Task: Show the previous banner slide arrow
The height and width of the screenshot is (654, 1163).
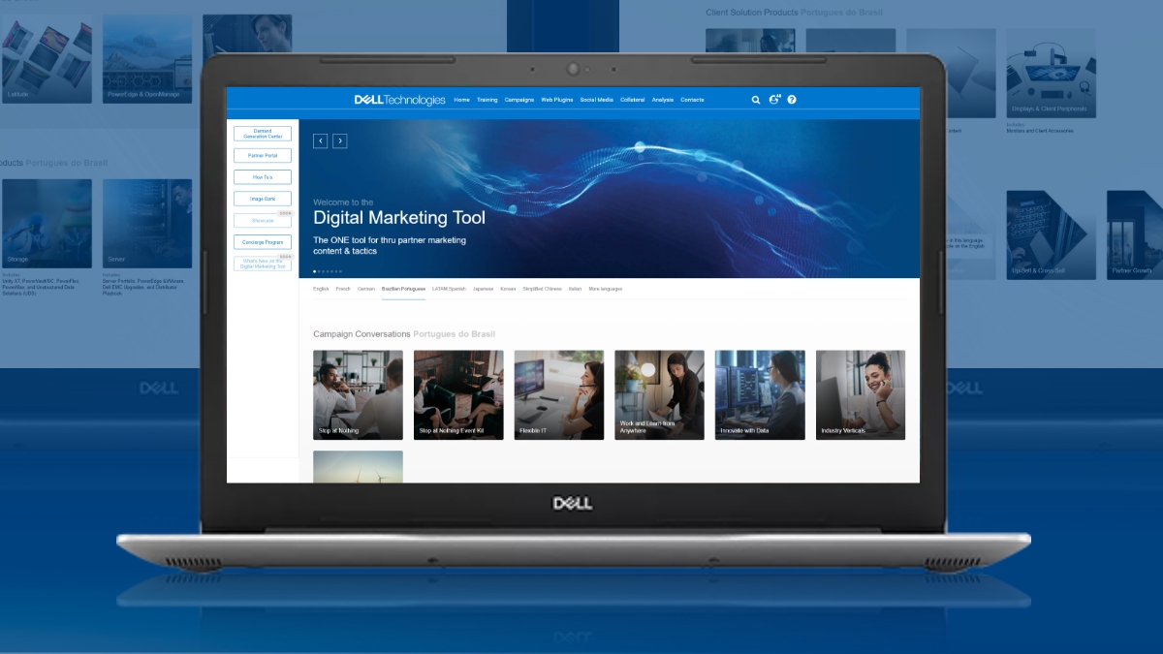Action: pyautogui.click(x=320, y=141)
